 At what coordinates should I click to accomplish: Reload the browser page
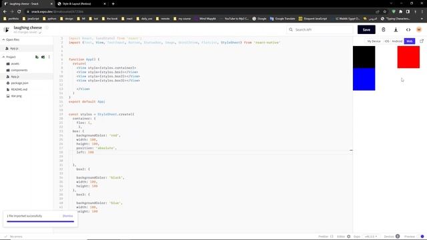tap(19, 12)
